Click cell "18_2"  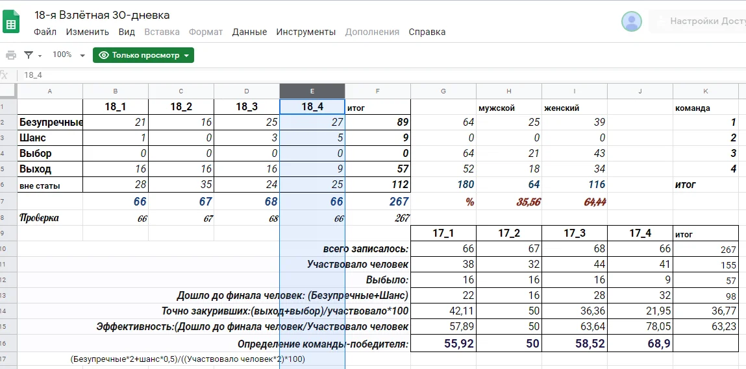tap(181, 107)
